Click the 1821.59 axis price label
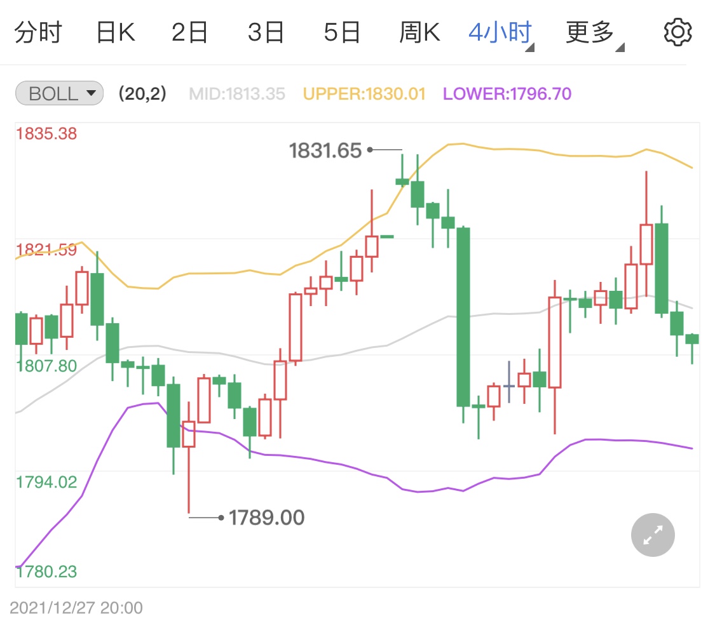The height and width of the screenshot is (621, 715). [46, 250]
